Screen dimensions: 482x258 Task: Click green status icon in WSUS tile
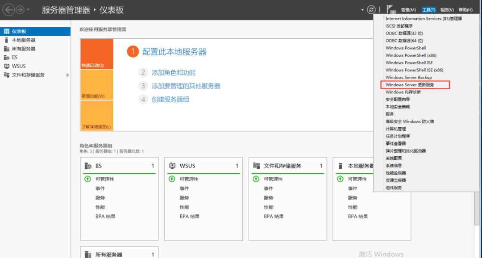pyautogui.click(x=172, y=179)
